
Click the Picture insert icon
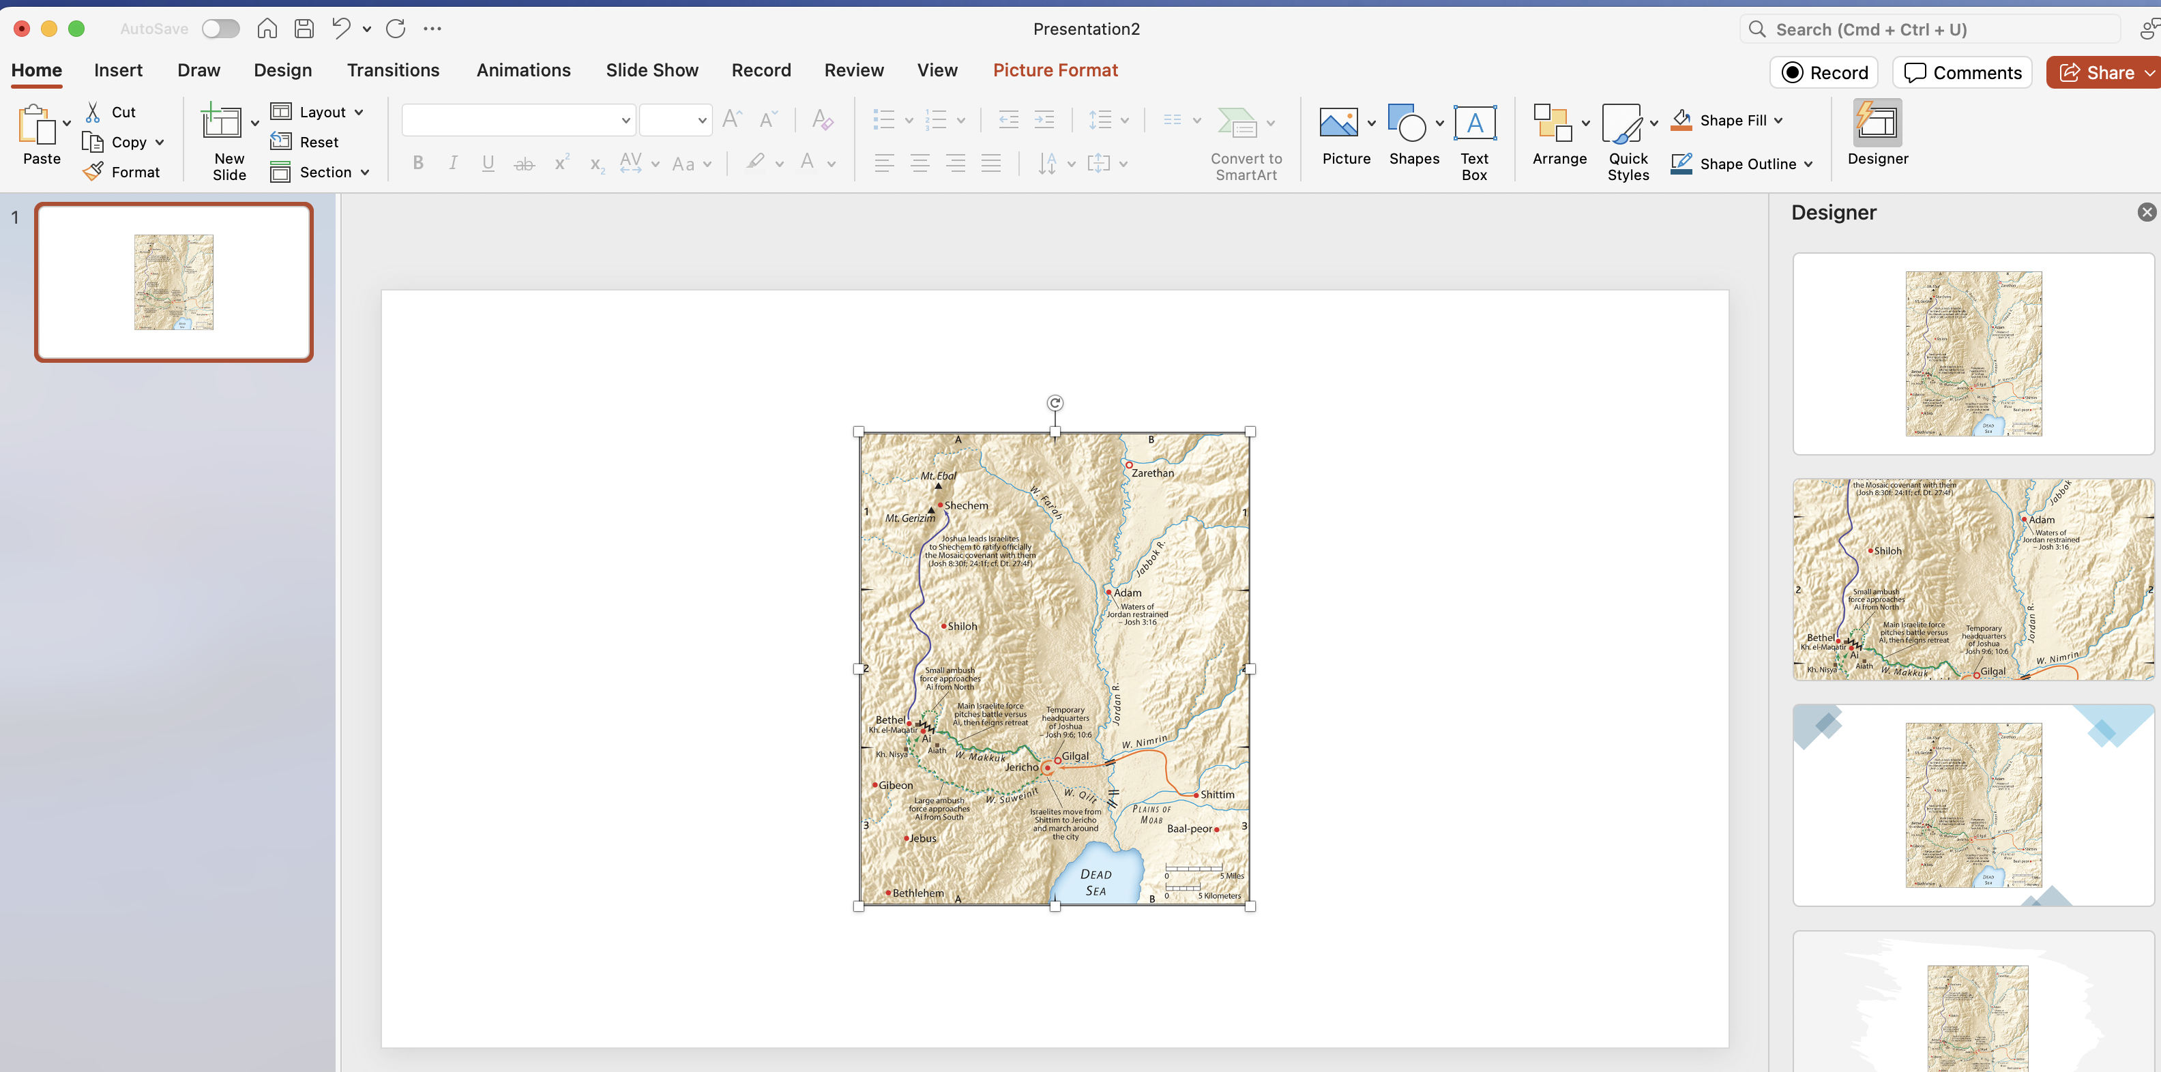click(x=1339, y=123)
